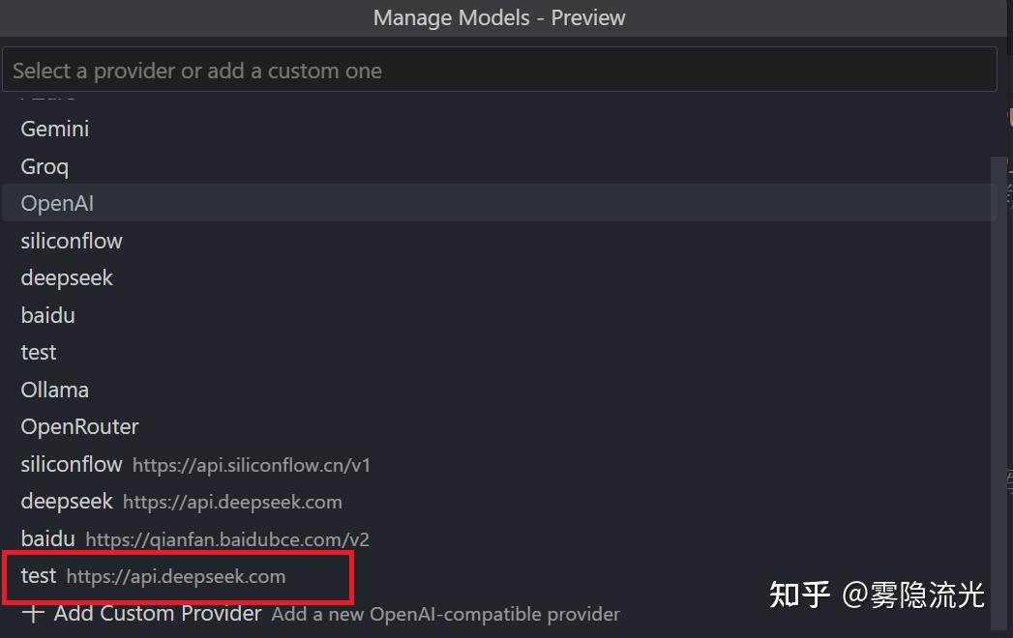Click the Add a new OpenAI-compatible provider description
Image resolution: width=1013 pixels, height=638 pixels.
pos(446,614)
